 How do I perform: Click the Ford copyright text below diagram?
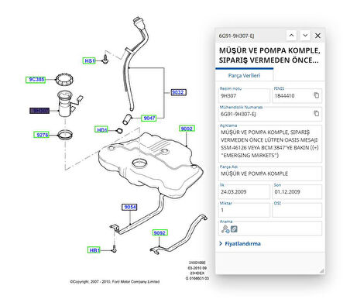click(115, 281)
